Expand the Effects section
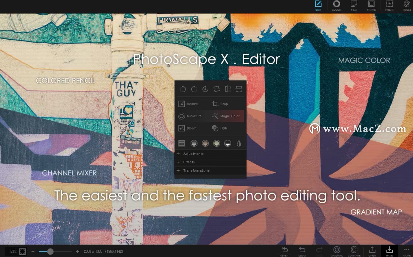413x257 pixels. click(x=189, y=162)
